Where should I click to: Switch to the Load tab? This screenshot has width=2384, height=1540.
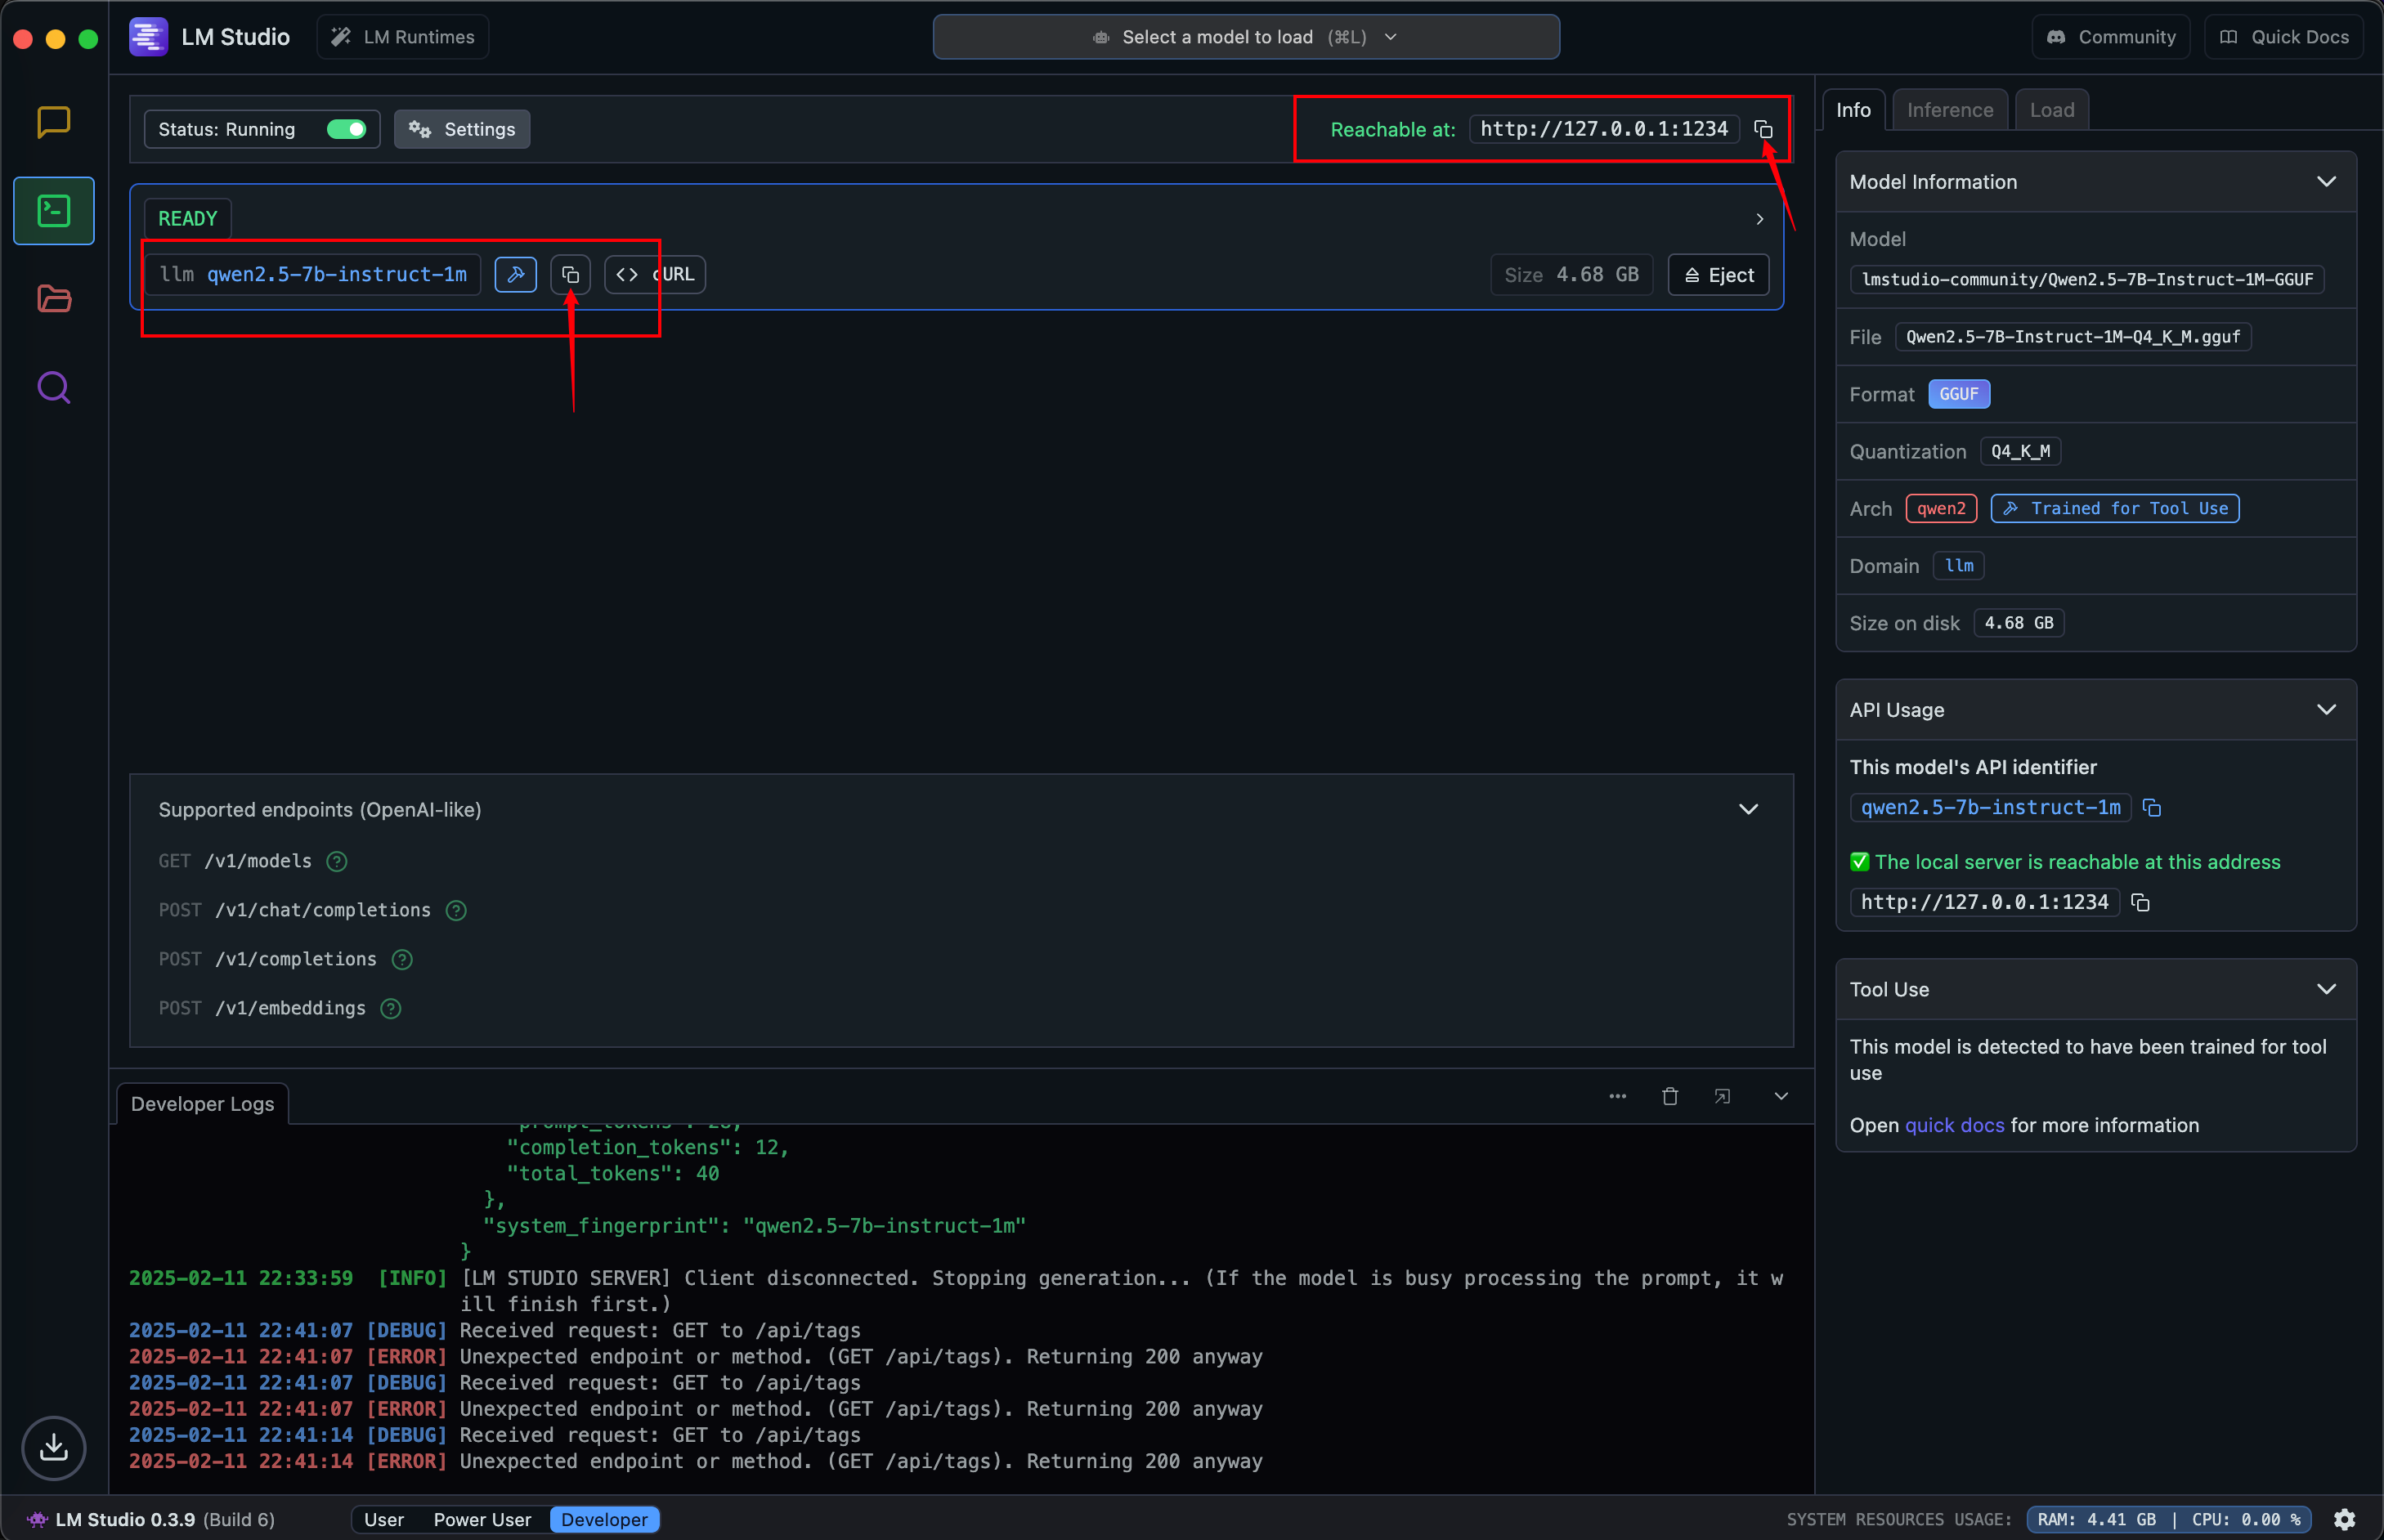pos(2051,110)
